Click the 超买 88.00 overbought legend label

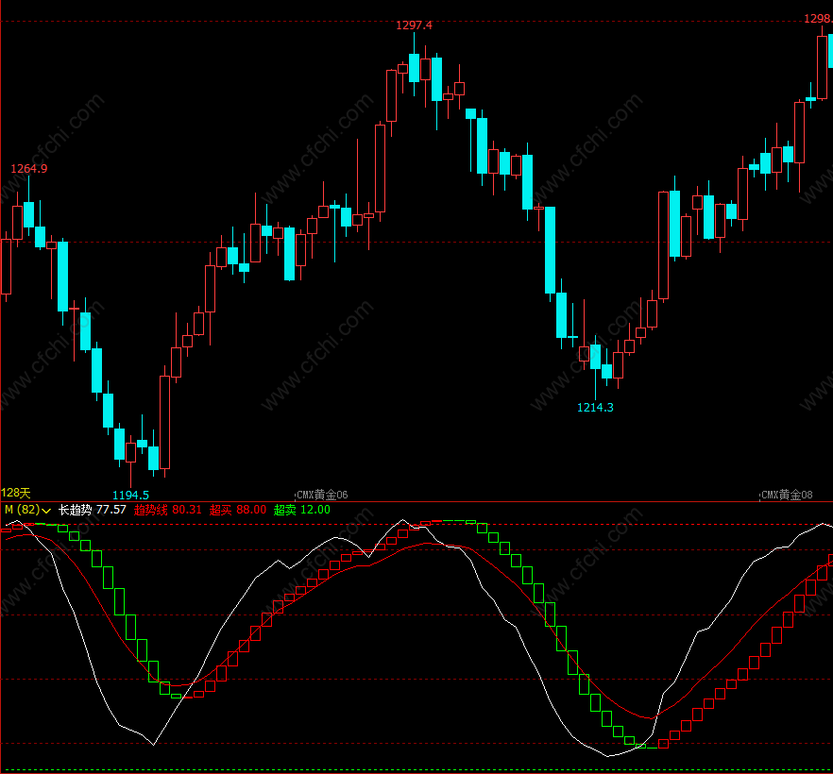tap(238, 510)
